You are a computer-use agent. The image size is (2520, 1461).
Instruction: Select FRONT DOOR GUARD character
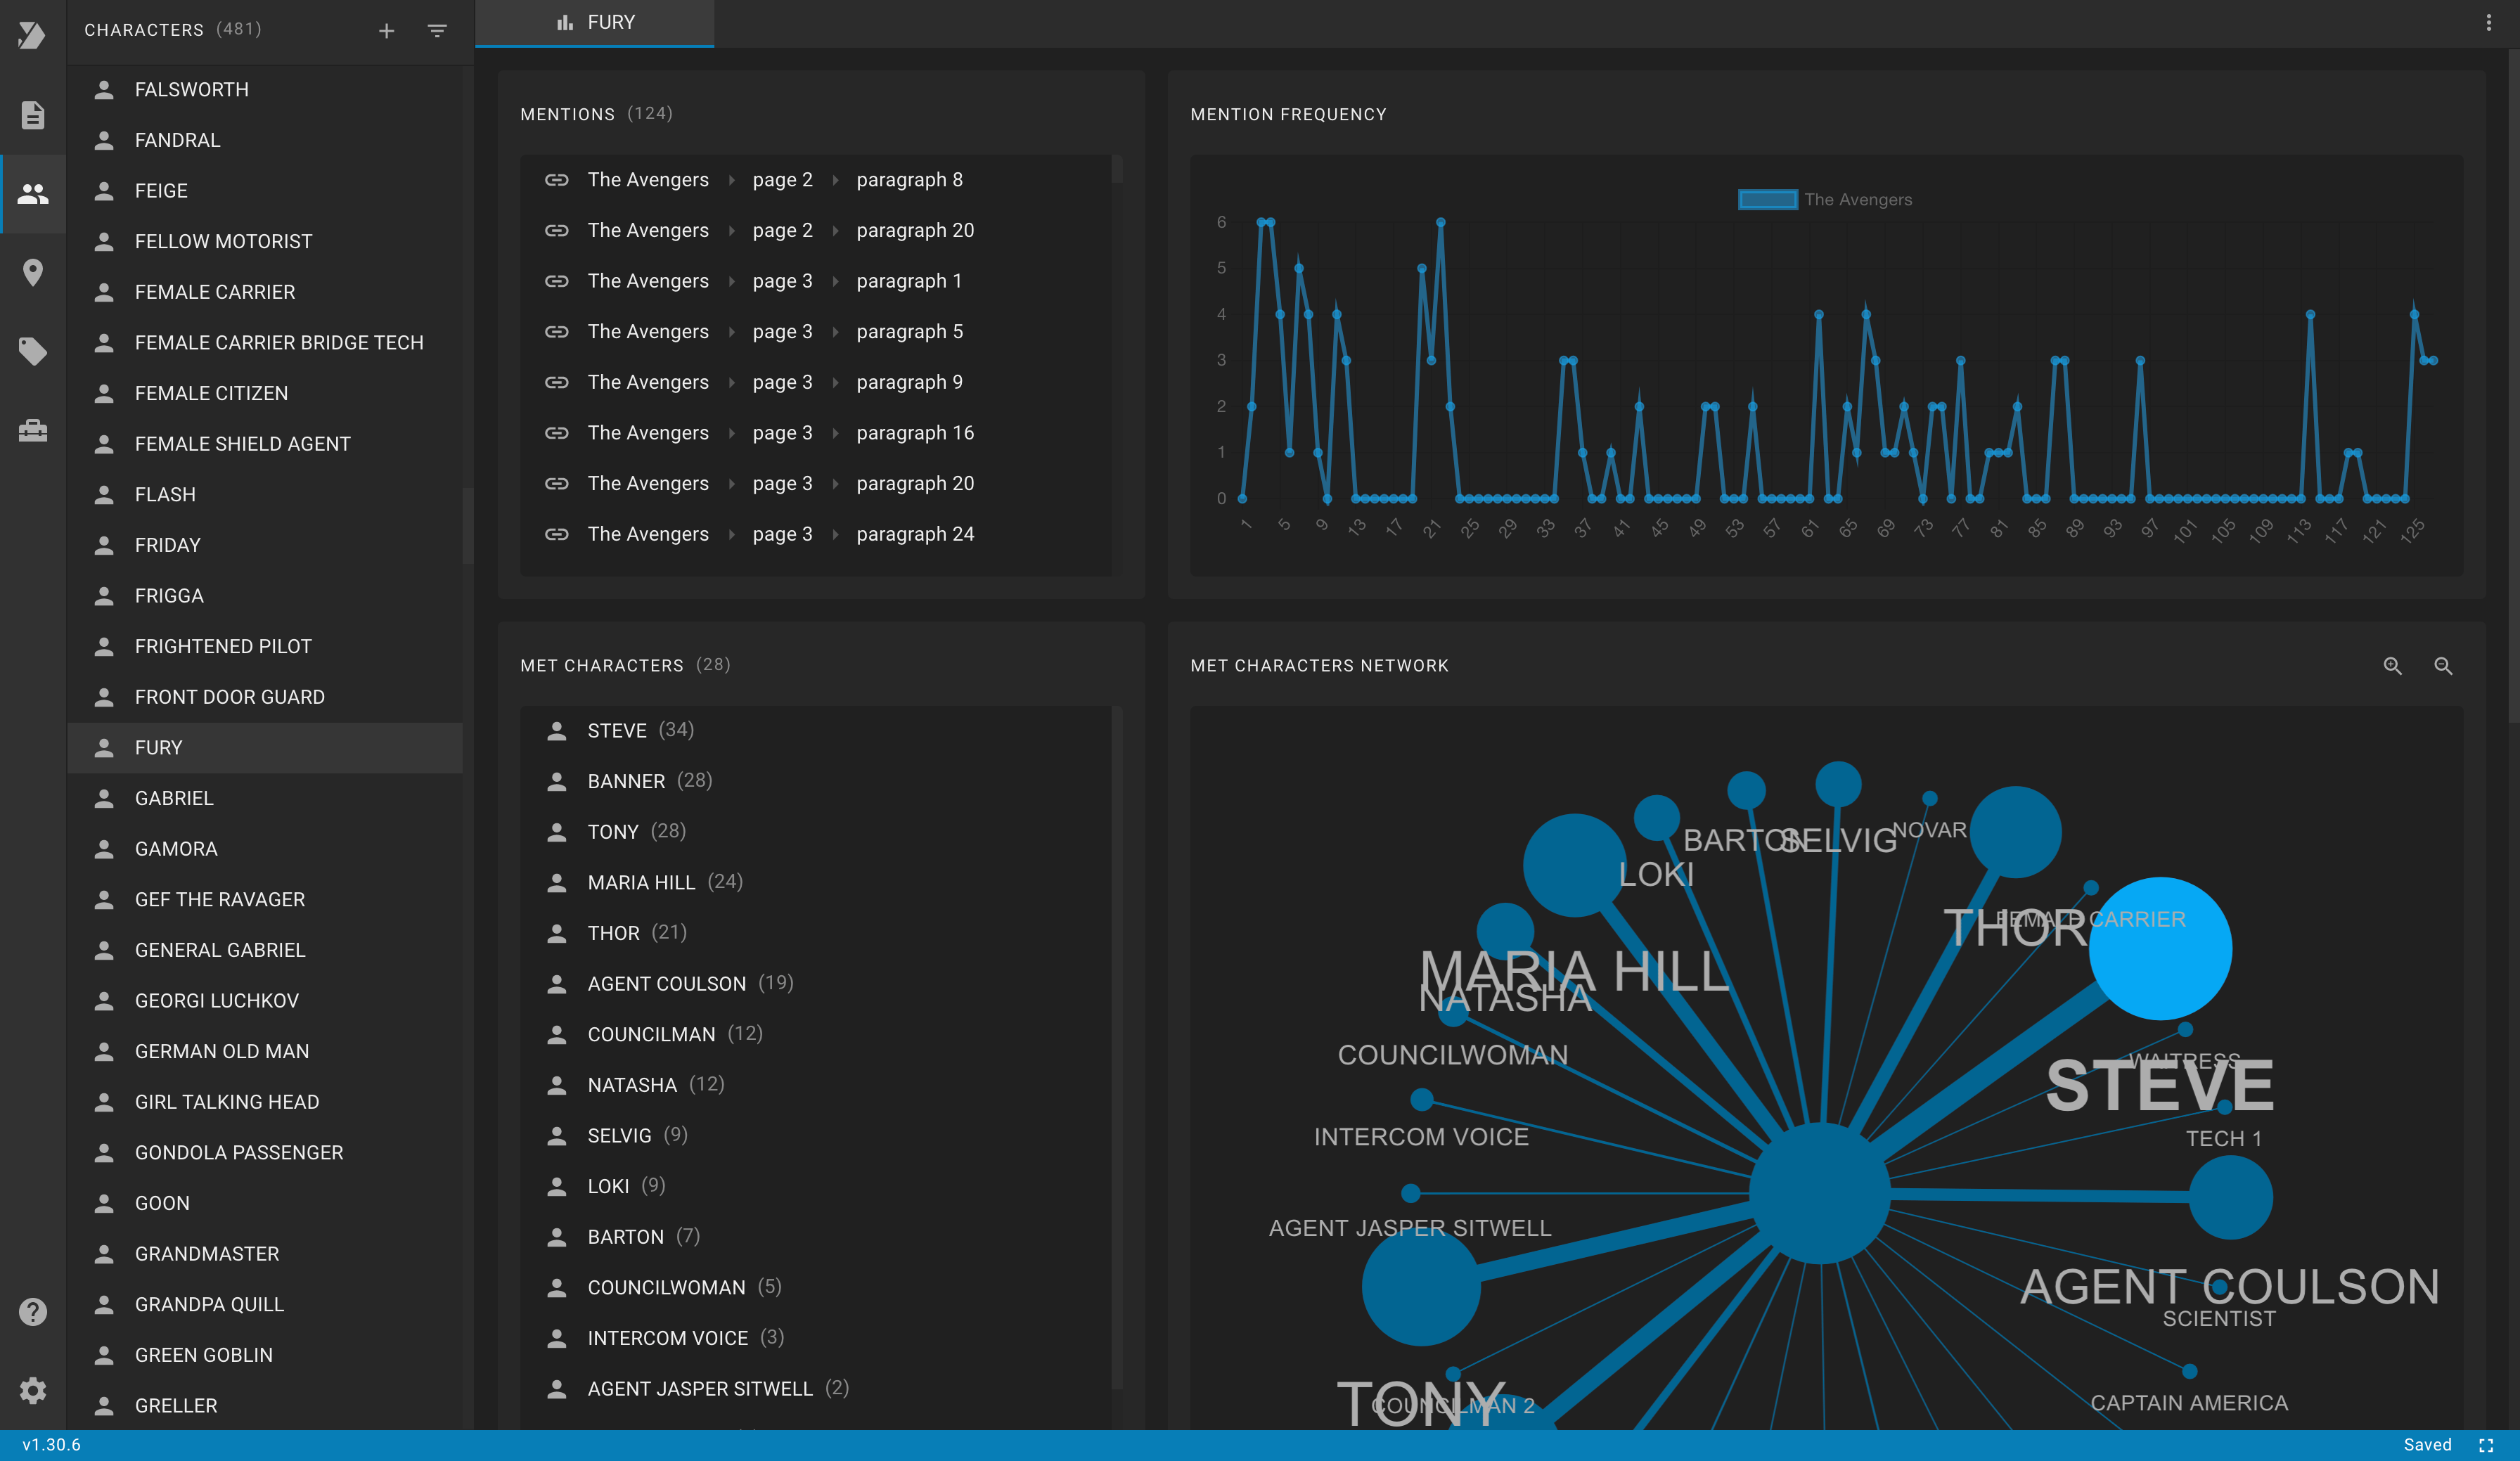coord(265,697)
